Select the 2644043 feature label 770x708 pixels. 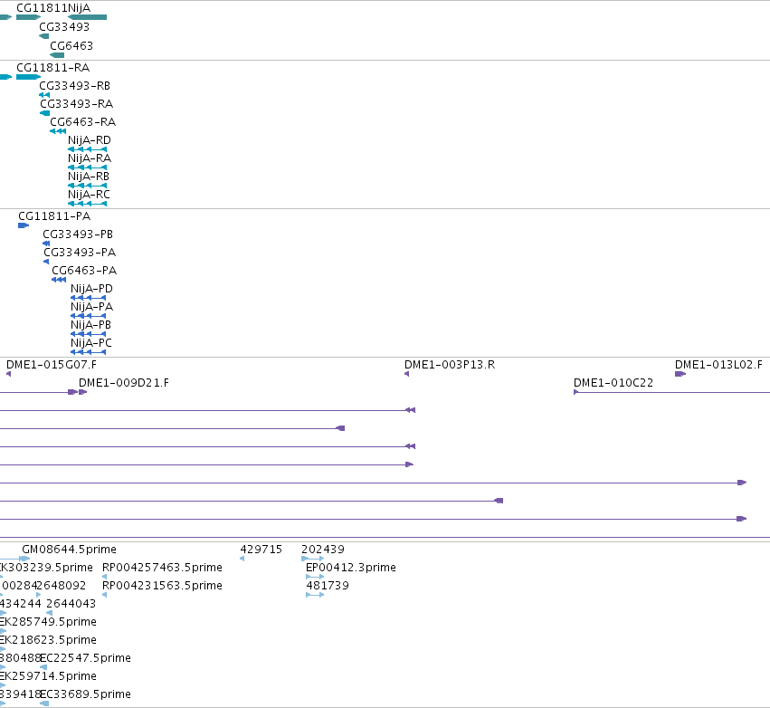pos(71,604)
